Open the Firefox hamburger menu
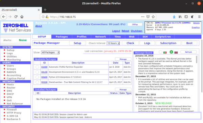Image resolution: width=203 pixels, height=123 pixels. point(199,17)
